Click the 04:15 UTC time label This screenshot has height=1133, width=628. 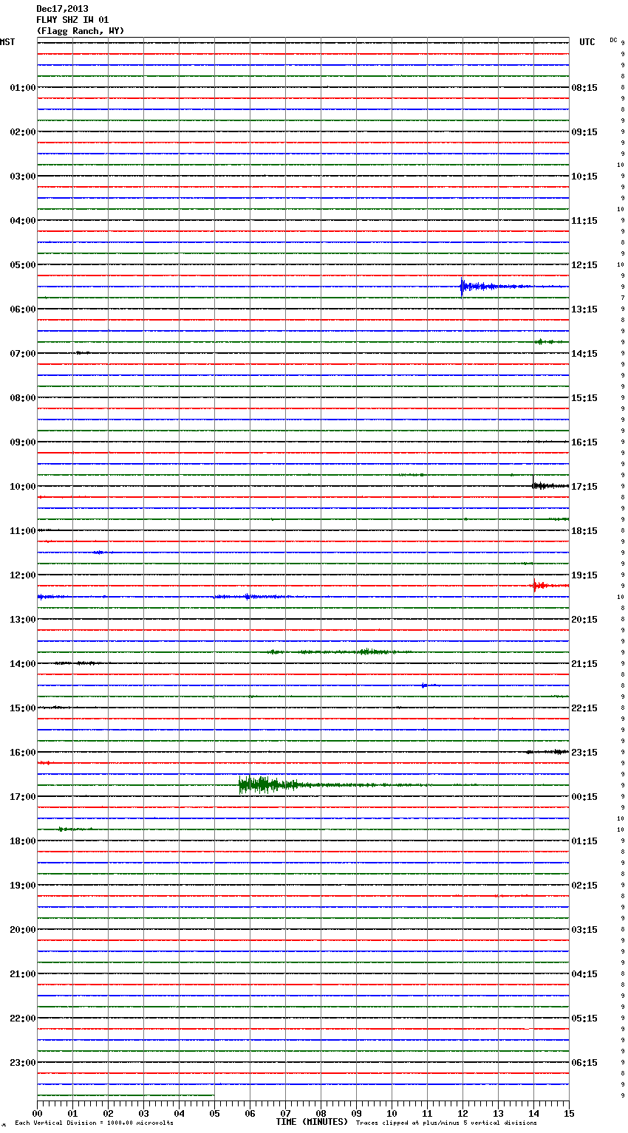[x=584, y=974]
